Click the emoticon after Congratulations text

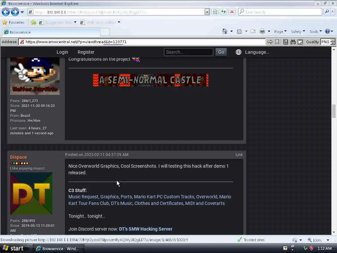(136, 59)
